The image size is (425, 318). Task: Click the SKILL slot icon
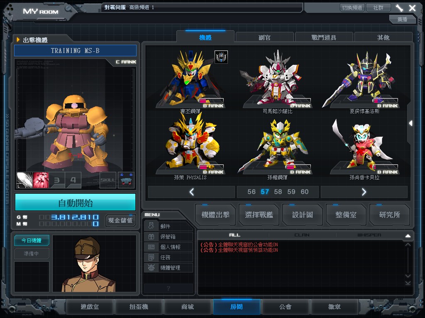pyautogui.click(x=108, y=180)
